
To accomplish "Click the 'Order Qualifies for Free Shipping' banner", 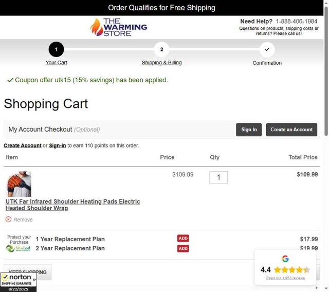I will pyautogui.click(x=161, y=8).
